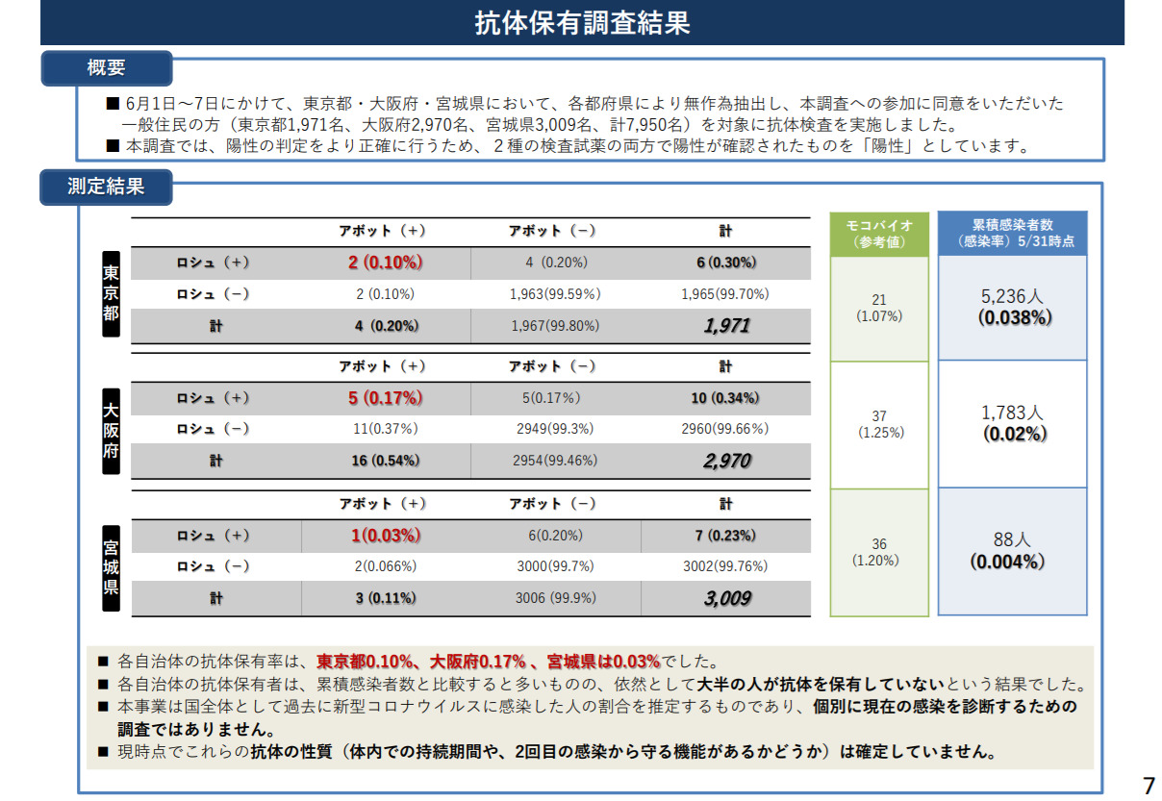Click the 測定結果 section label
The height and width of the screenshot is (801, 1162).
pos(106,188)
